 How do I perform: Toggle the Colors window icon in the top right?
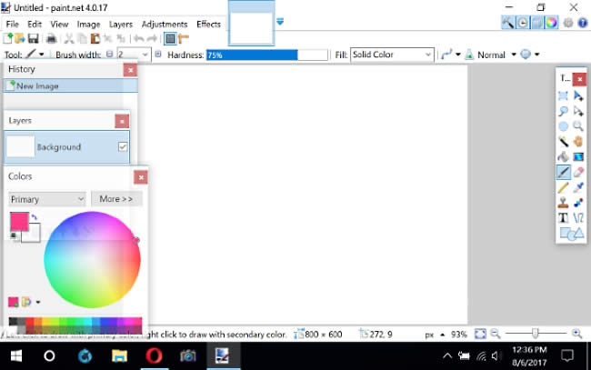pos(551,23)
